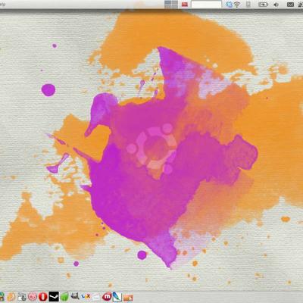The height and width of the screenshot is (303, 303).
Task: Launch the blue and orange icon beside GIMP
Action: pyautogui.click(x=86, y=297)
